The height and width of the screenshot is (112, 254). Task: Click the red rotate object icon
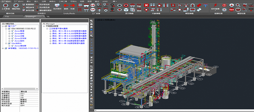[x=159, y=5]
